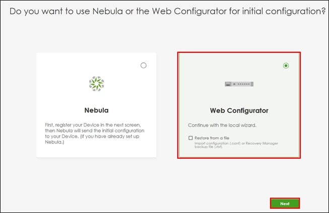Image resolution: width=329 pixels, height=213 pixels.
Task: Choose the white Nebula option card
Action: [96, 105]
